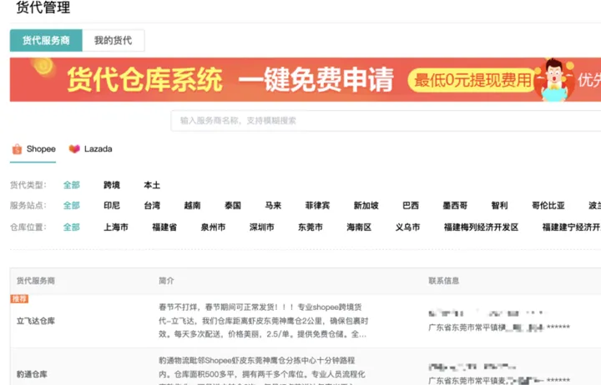Image resolution: width=601 pixels, height=385 pixels.
Task: Select 全部 for 仓库位置 filter
Action: point(72,227)
